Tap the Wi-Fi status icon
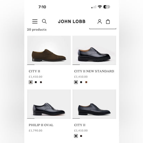Viewport: 143px width, 143px height. (x=100, y=7)
